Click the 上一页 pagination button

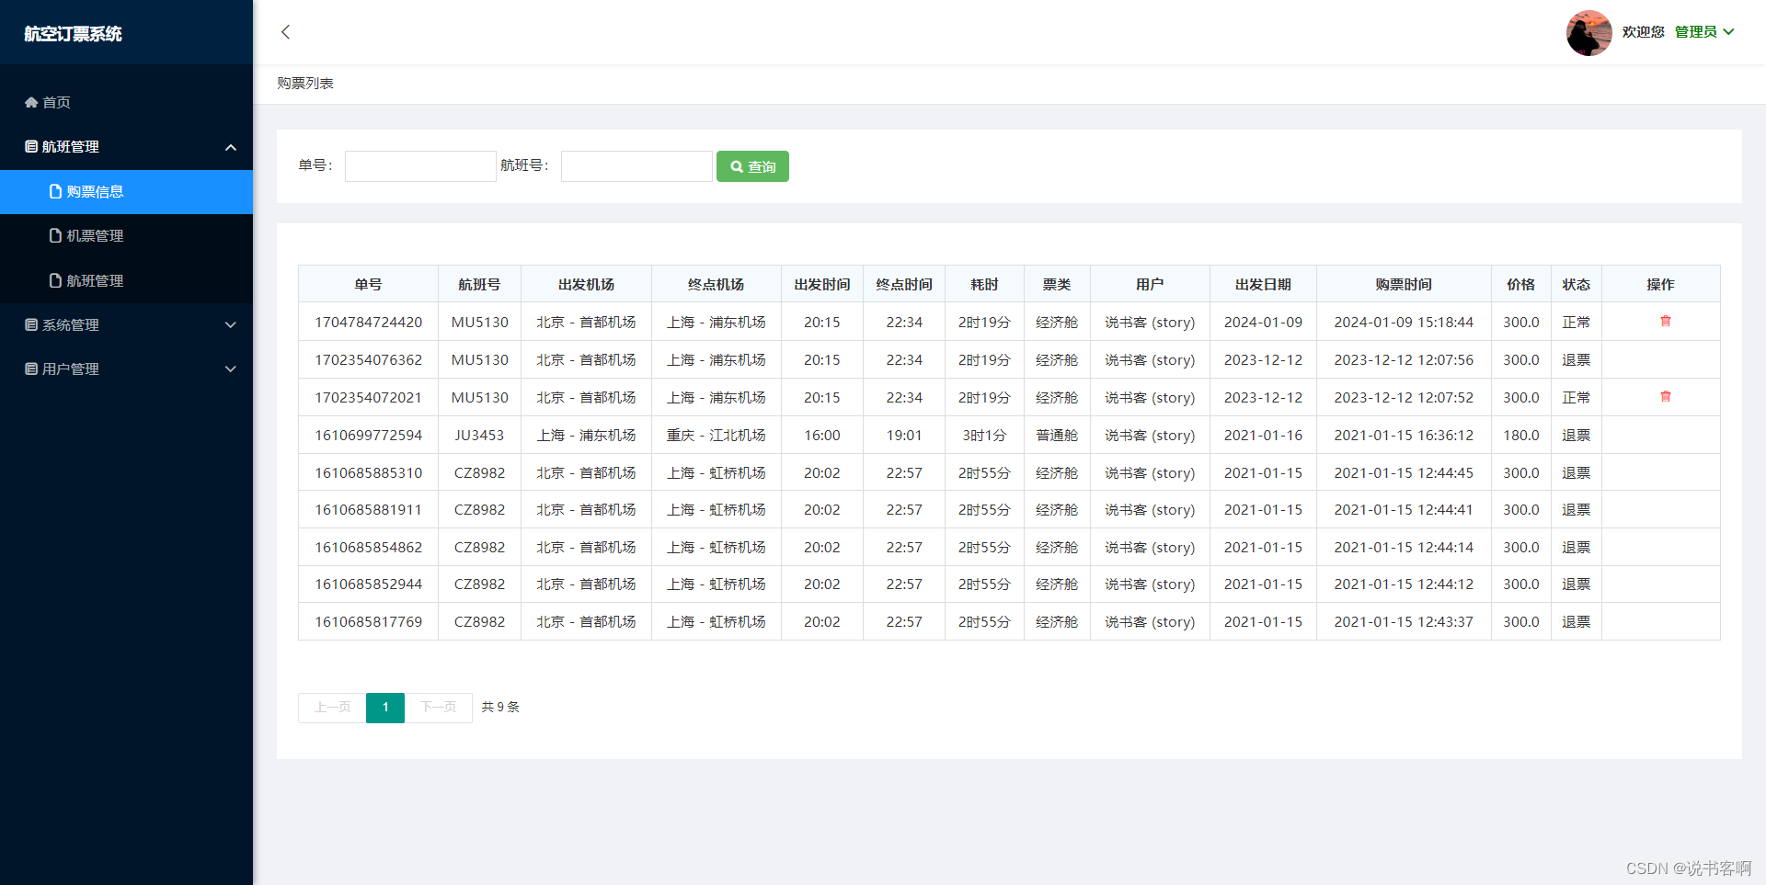(x=332, y=708)
